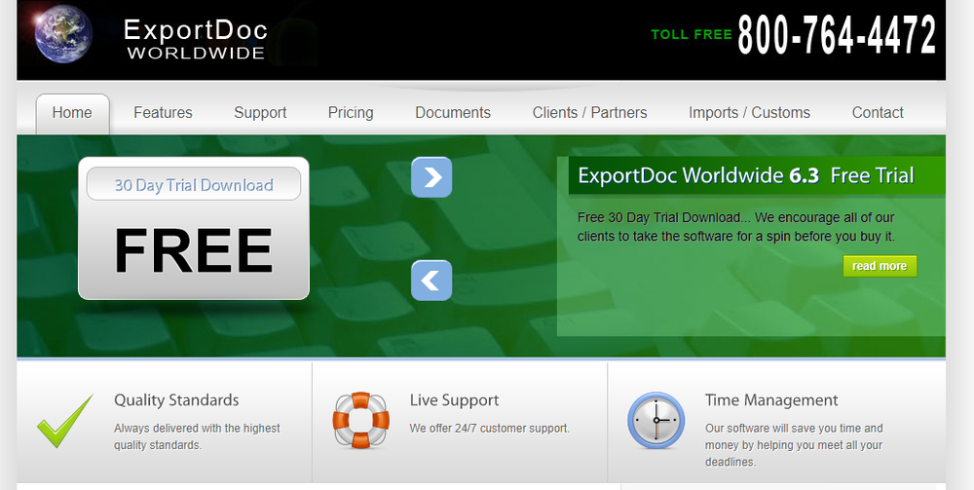Navigate to Documents

pos(453,113)
